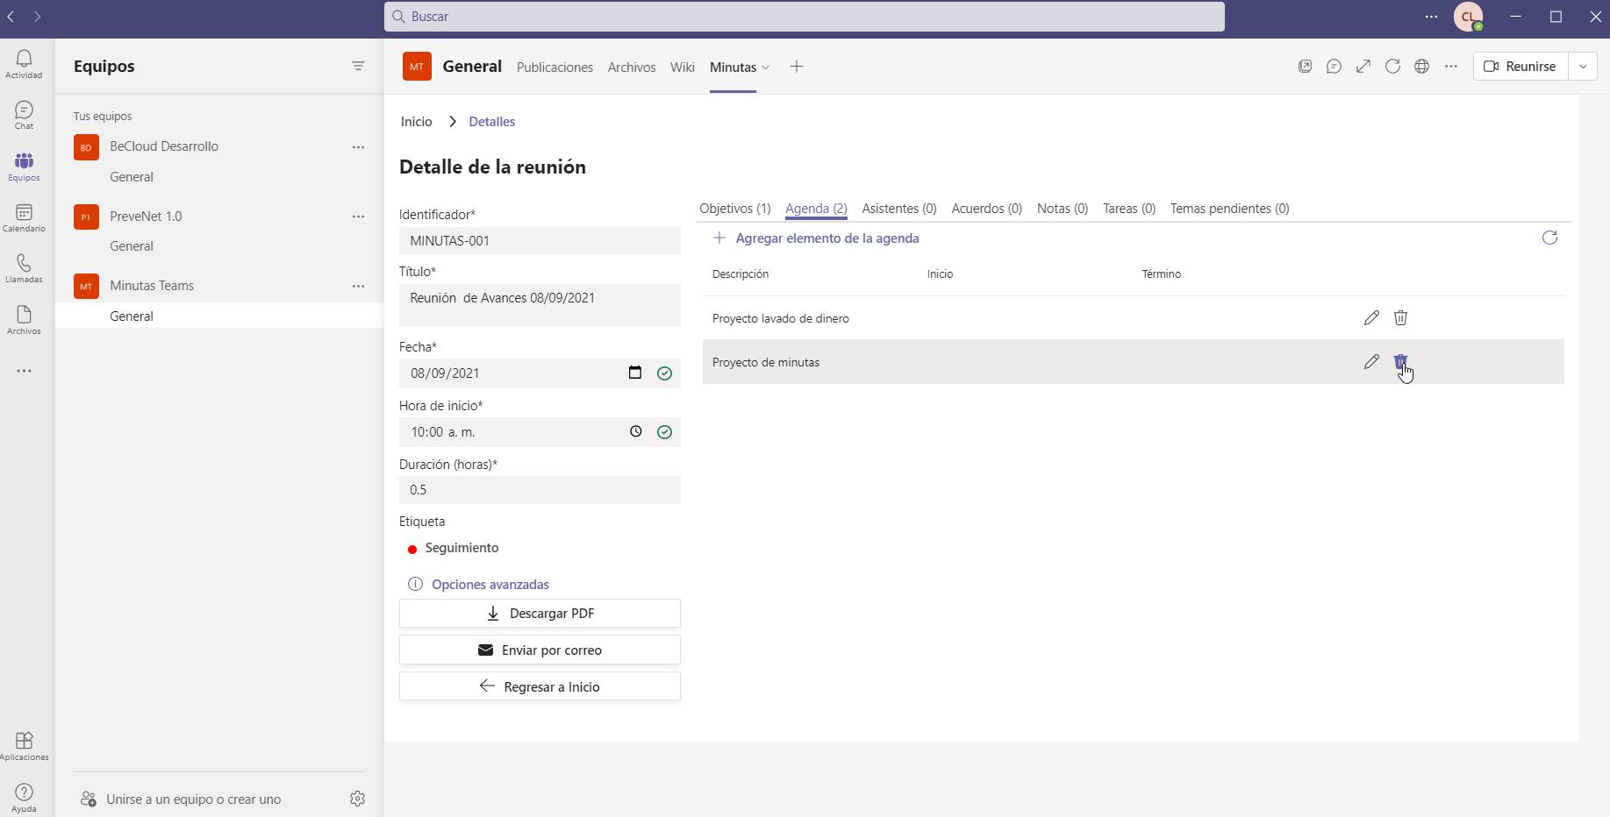Add a new tab with plus icon

pos(797,67)
